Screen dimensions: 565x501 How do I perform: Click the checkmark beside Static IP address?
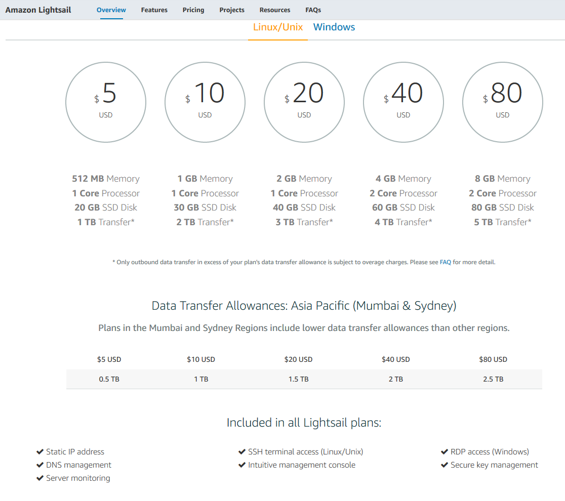pyautogui.click(x=40, y=452)
